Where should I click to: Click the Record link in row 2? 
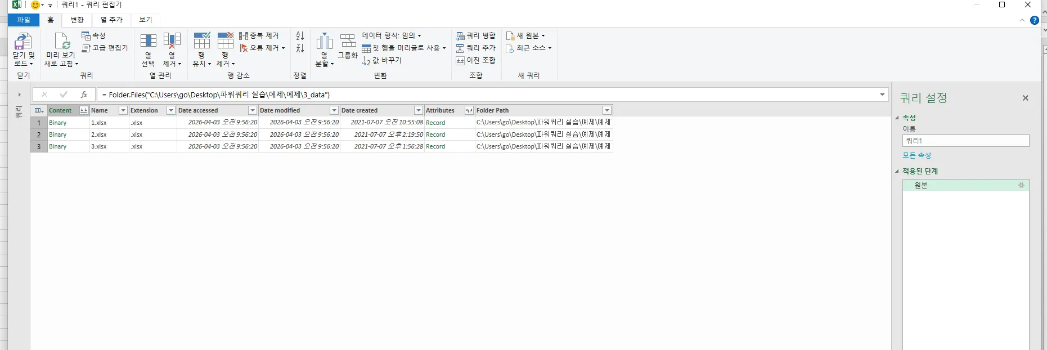click(x=435, y=134)
